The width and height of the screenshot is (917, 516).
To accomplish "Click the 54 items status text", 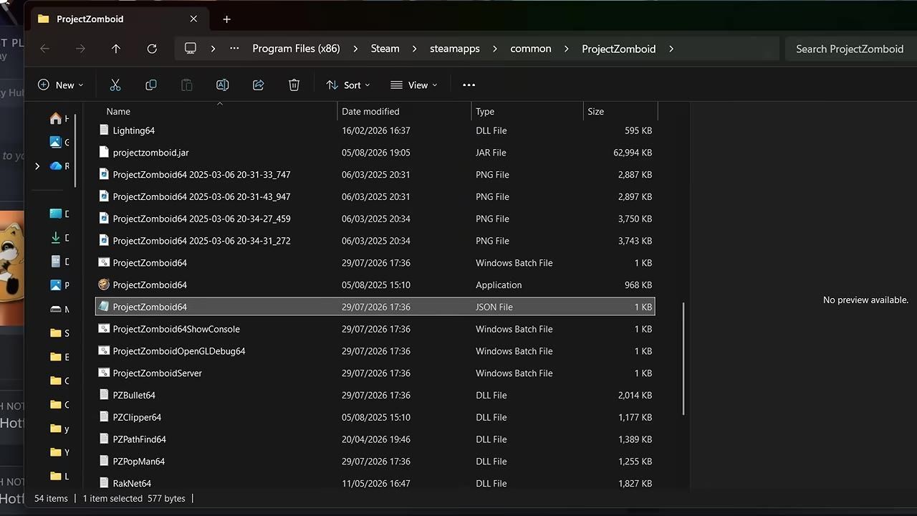I will pyautogui.click(x=51, y=498).
